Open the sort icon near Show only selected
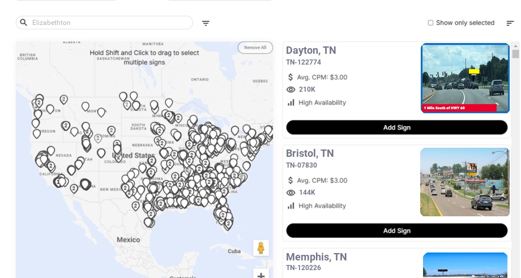 (510, 23)
